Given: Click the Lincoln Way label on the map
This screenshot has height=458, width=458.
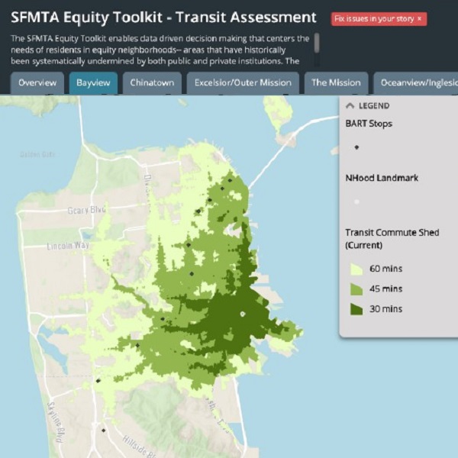Looking at the screenshot, I should click(68, 246).
